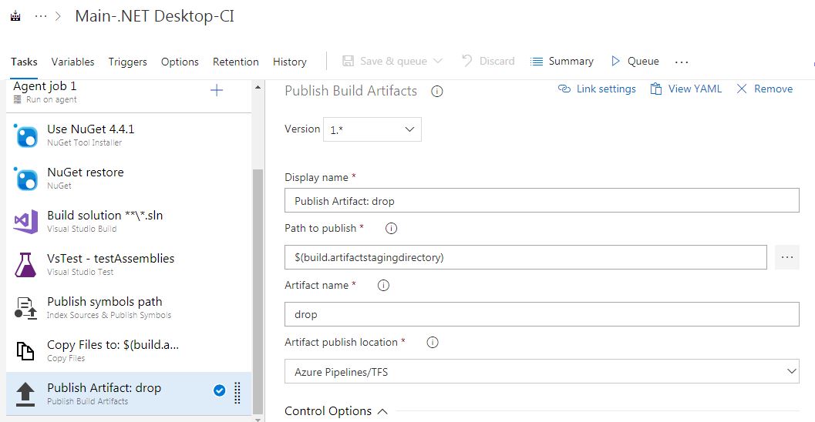Show info for Path to publish
The height and width of the screenshot is (422, 815).
click(391, 229)
